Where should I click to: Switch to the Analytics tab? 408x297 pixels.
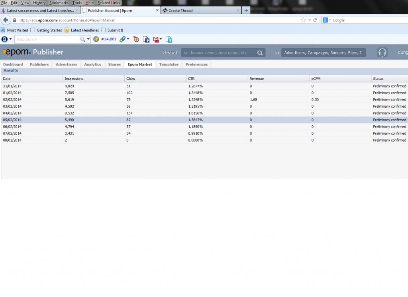pyautogui.click(x=92, y=64)
